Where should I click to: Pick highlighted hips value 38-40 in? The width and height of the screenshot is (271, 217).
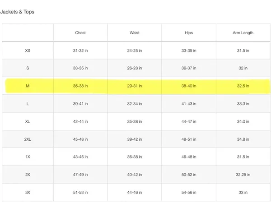point(189,86)
